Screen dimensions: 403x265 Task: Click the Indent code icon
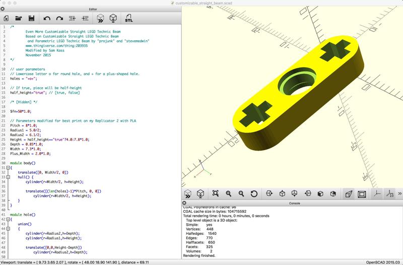pos(85,18)
